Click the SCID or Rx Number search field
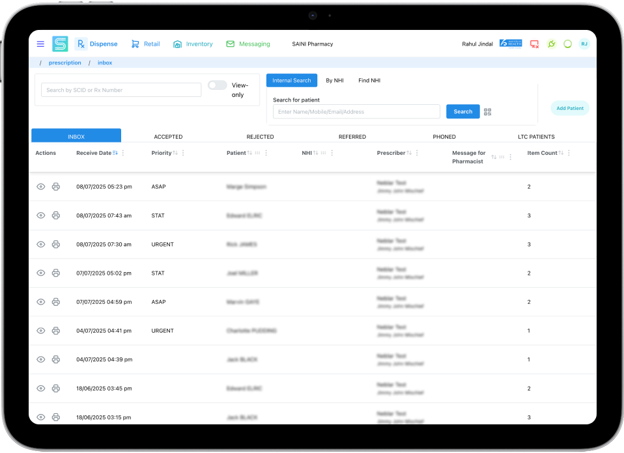Viewport: 624px width, 453px height. 121,90
